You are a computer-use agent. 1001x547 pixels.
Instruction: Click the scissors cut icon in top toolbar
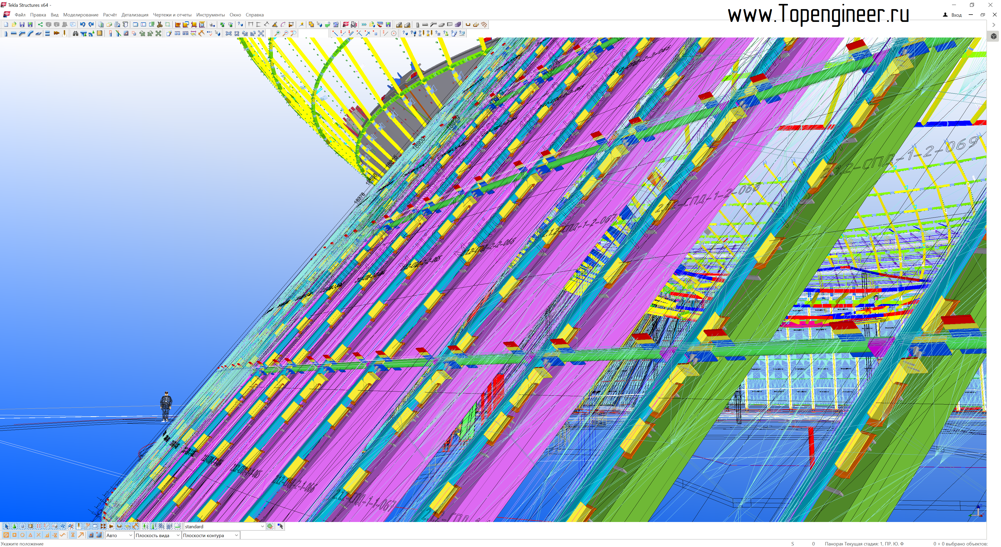pos(160,24)
